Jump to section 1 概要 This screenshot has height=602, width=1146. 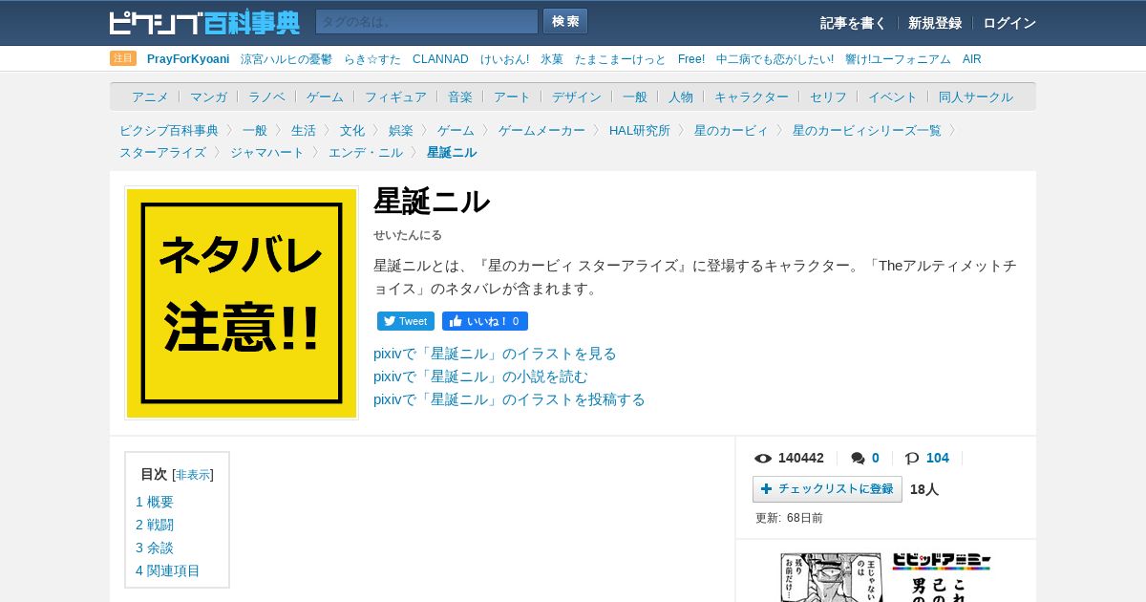[155, 502]
